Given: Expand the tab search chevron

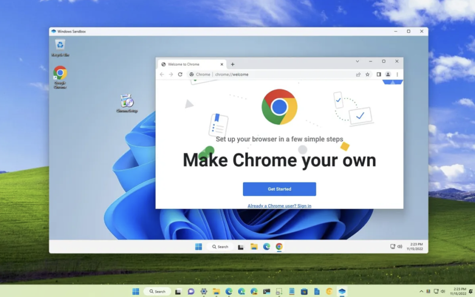Looking at the screenshot, I should point(358,62).
